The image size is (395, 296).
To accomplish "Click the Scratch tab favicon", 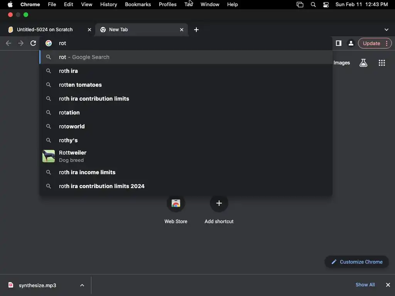I will tap(10, 30).
